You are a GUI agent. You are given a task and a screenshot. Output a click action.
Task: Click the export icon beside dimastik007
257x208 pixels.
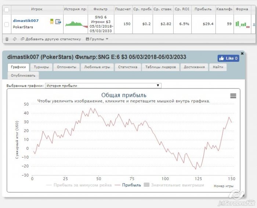tap(58, 22)
